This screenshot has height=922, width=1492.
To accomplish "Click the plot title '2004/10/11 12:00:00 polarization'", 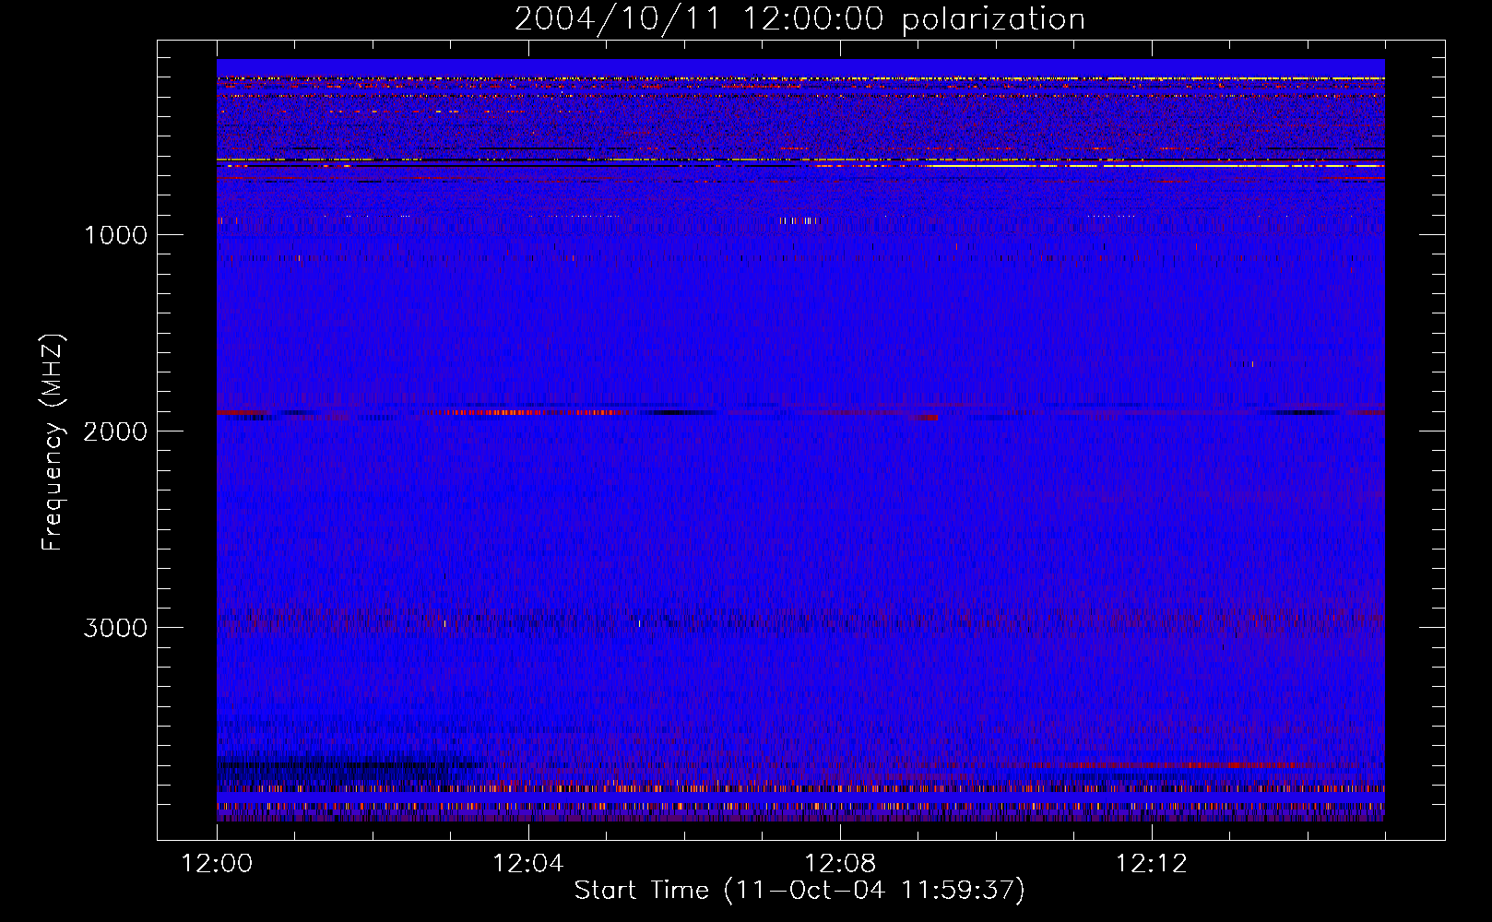I will 799,19.
